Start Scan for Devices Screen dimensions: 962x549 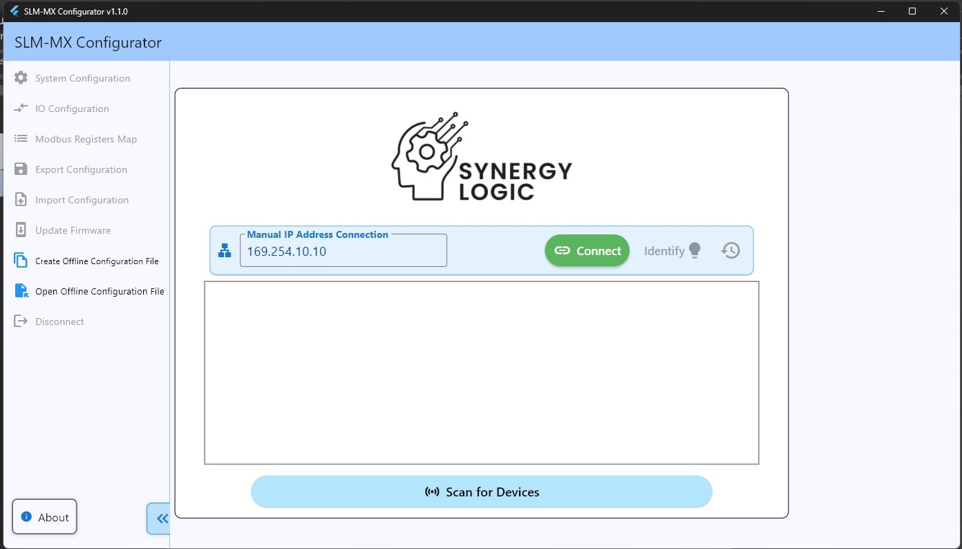(482, 492)
